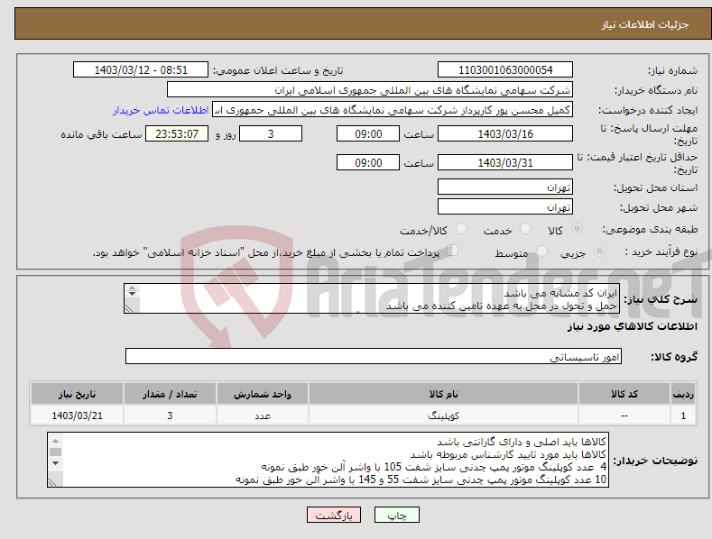Click the بازگشت back button
This screenshot has height=539, width=712.
tap(334, 515)
